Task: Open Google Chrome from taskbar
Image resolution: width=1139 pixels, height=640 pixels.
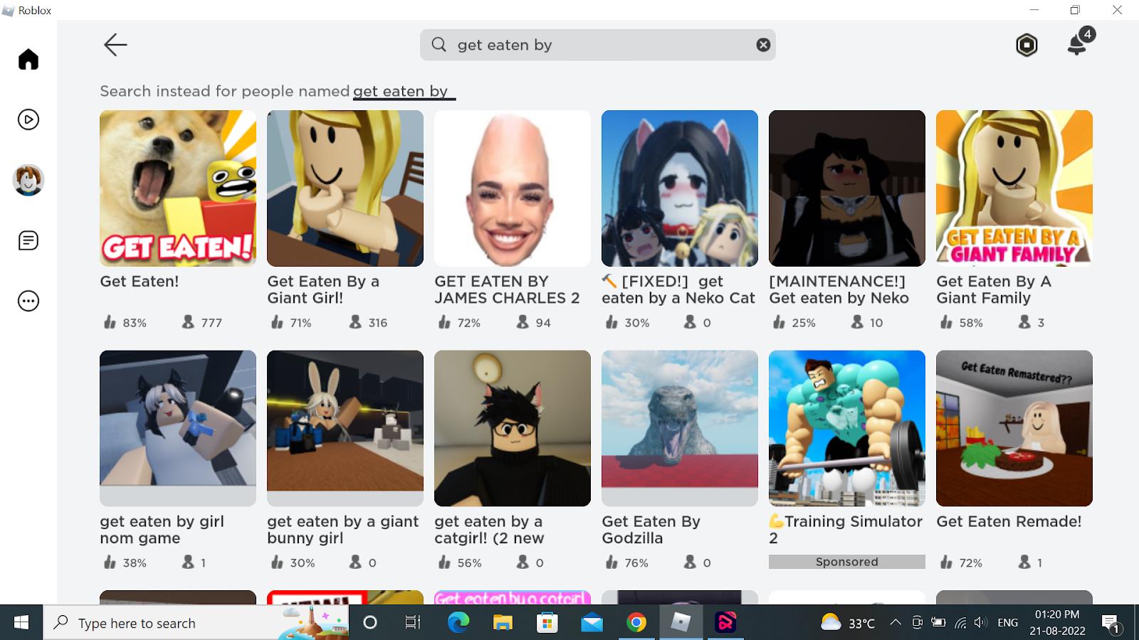Action: click(x=636, y=623)
